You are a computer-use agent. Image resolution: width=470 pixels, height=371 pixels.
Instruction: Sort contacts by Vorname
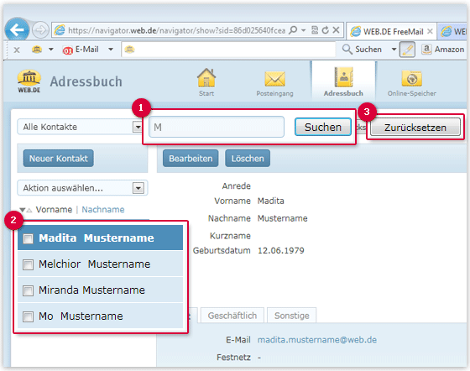pyautogui.click(x=54, y=210)
